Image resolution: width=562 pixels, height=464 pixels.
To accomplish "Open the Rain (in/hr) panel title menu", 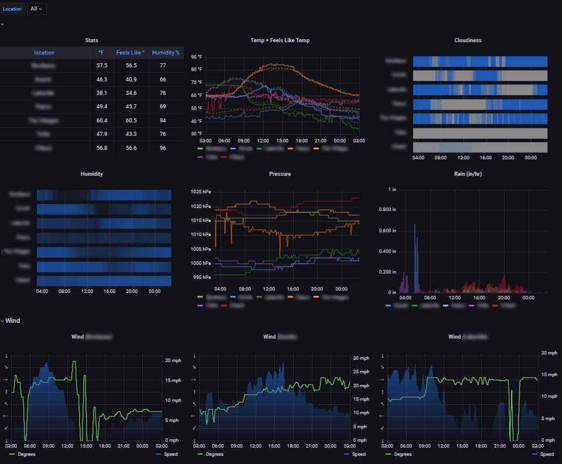I will pyautogui.click(x=469, y=174).
